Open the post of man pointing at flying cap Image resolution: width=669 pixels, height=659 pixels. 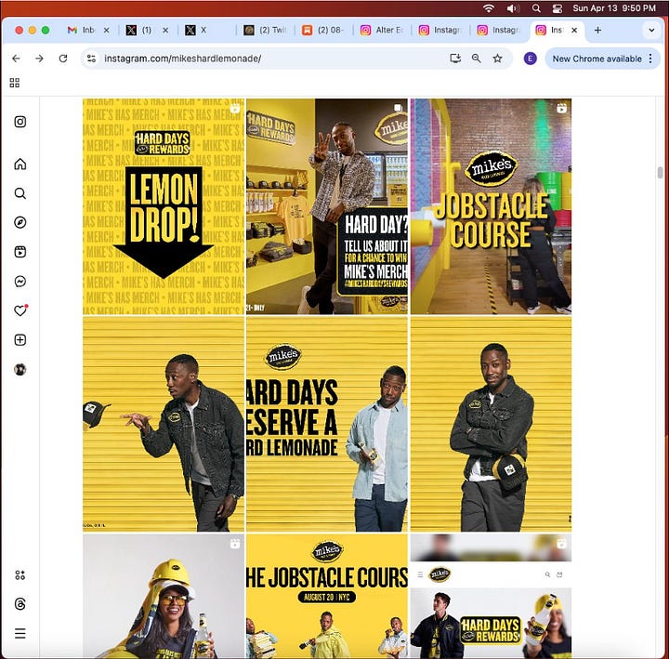(164, 424)
